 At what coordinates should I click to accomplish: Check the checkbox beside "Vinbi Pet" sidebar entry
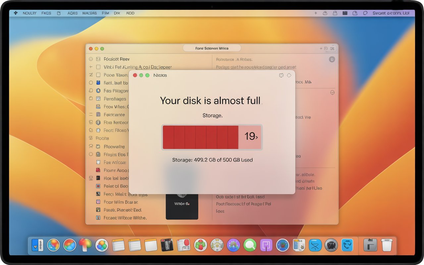click(98, 67)
